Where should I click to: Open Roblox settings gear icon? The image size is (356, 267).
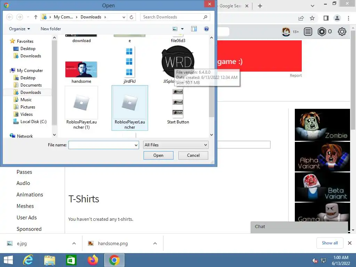[x=342, y=32]
